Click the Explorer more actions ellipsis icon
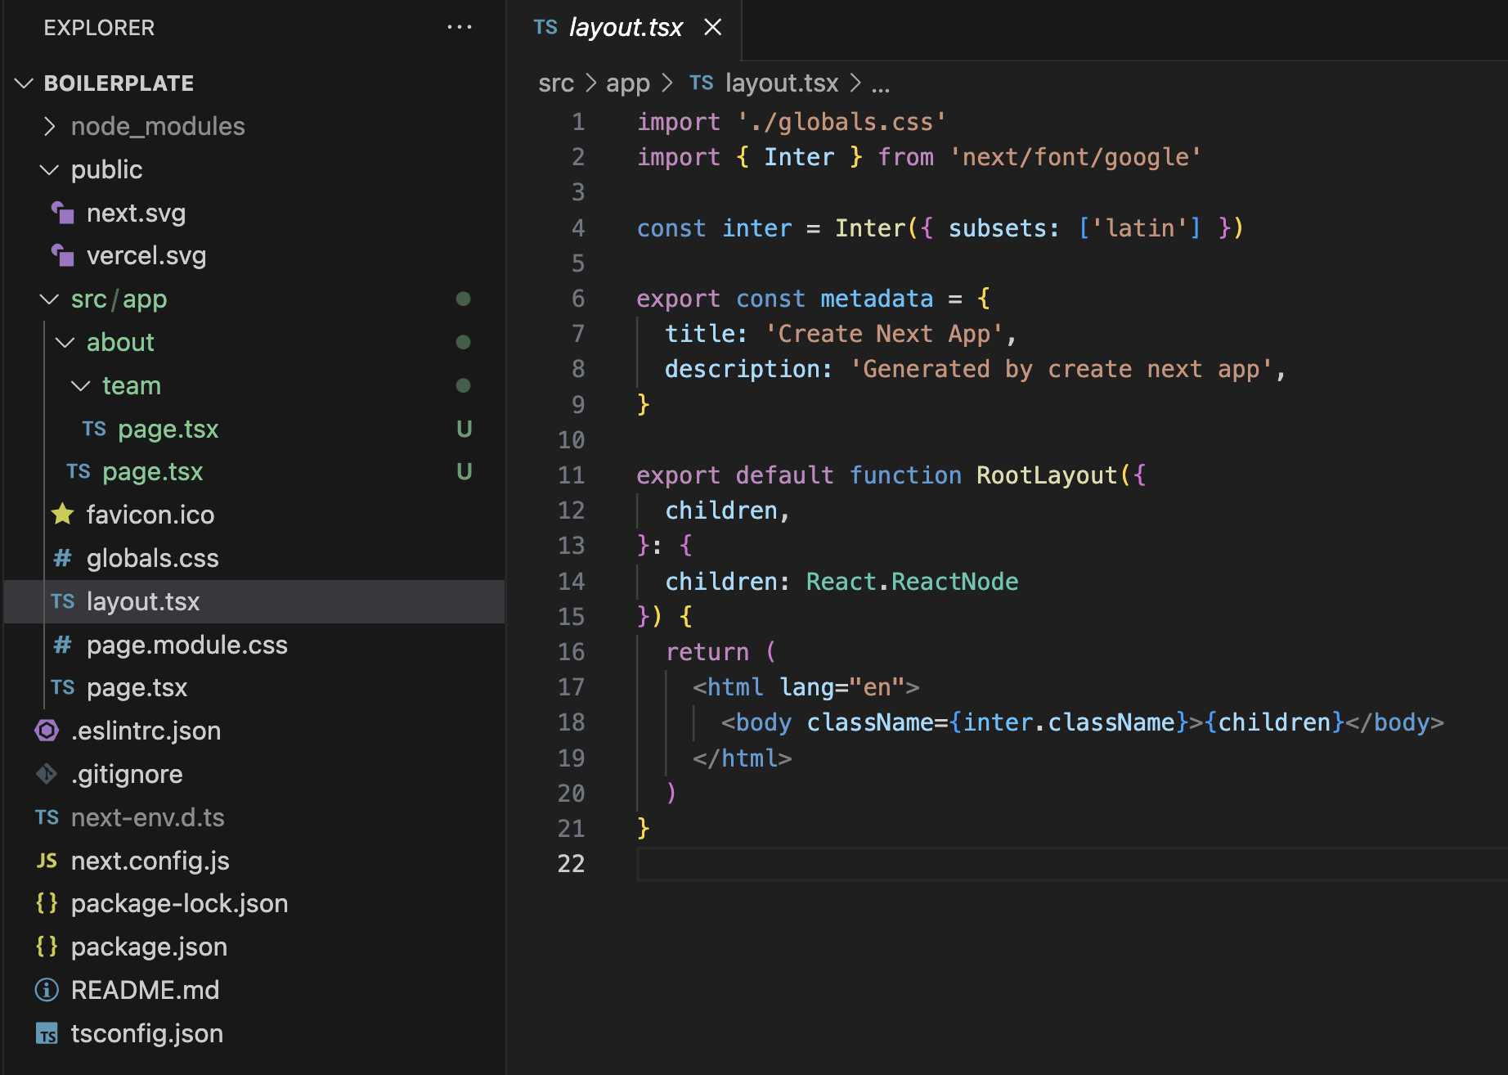This screenshot has height=1075, width=1508. [459, 28]
